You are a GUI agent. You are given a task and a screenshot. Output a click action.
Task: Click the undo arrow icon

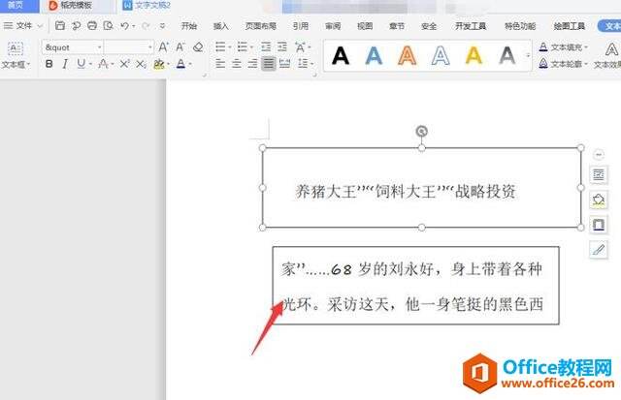124,26
